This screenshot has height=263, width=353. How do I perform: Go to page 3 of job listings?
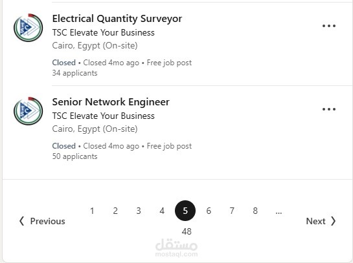(139, 211)
